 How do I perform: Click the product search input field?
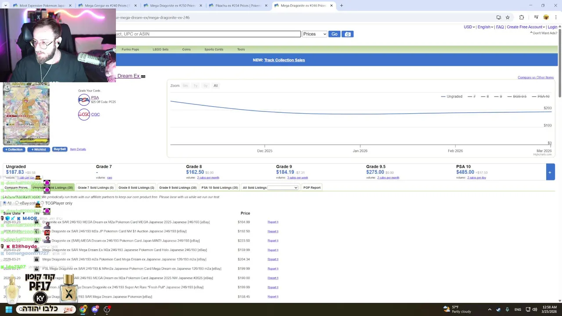(209, 34)
